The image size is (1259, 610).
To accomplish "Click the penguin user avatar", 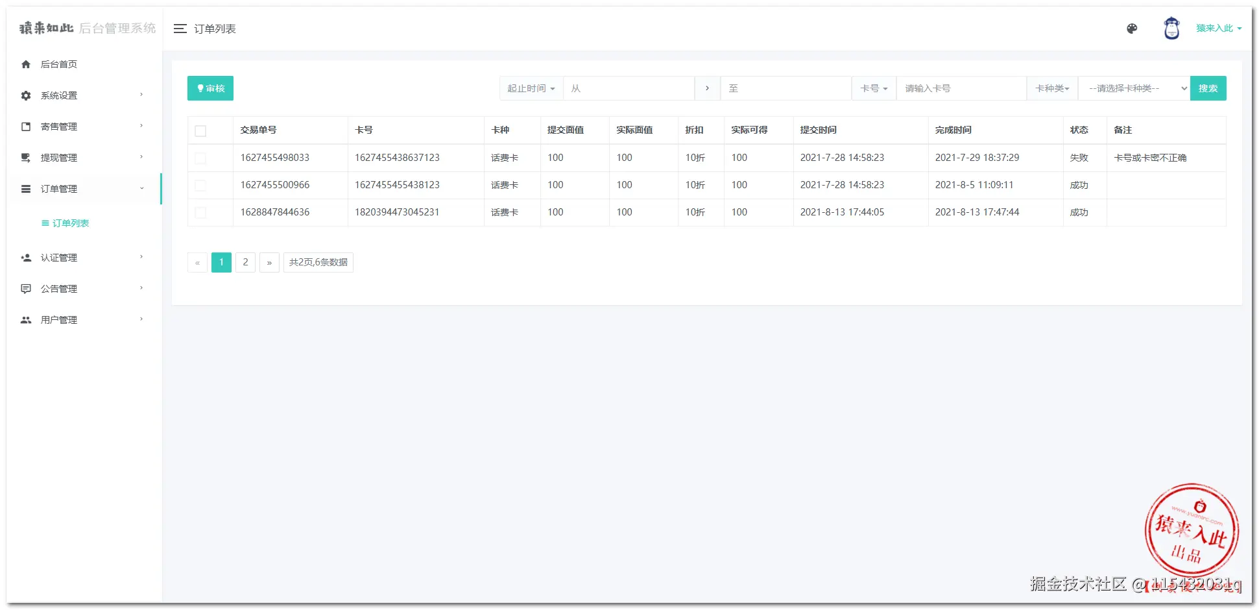I will point(1171,29).
